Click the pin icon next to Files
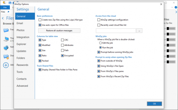Viewport: 178px width, 110px height. tap(8, 12)
